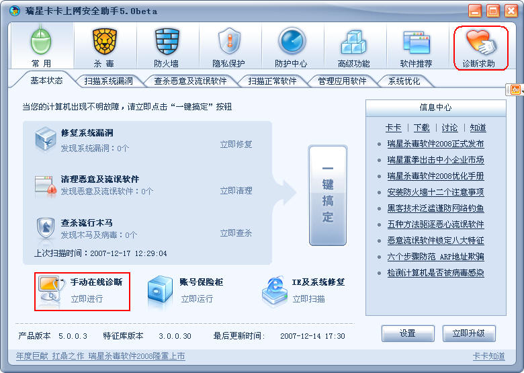Open the 下载 link in 信息中心
Screen dimensions: 524x373
click(x=421, y=128)
